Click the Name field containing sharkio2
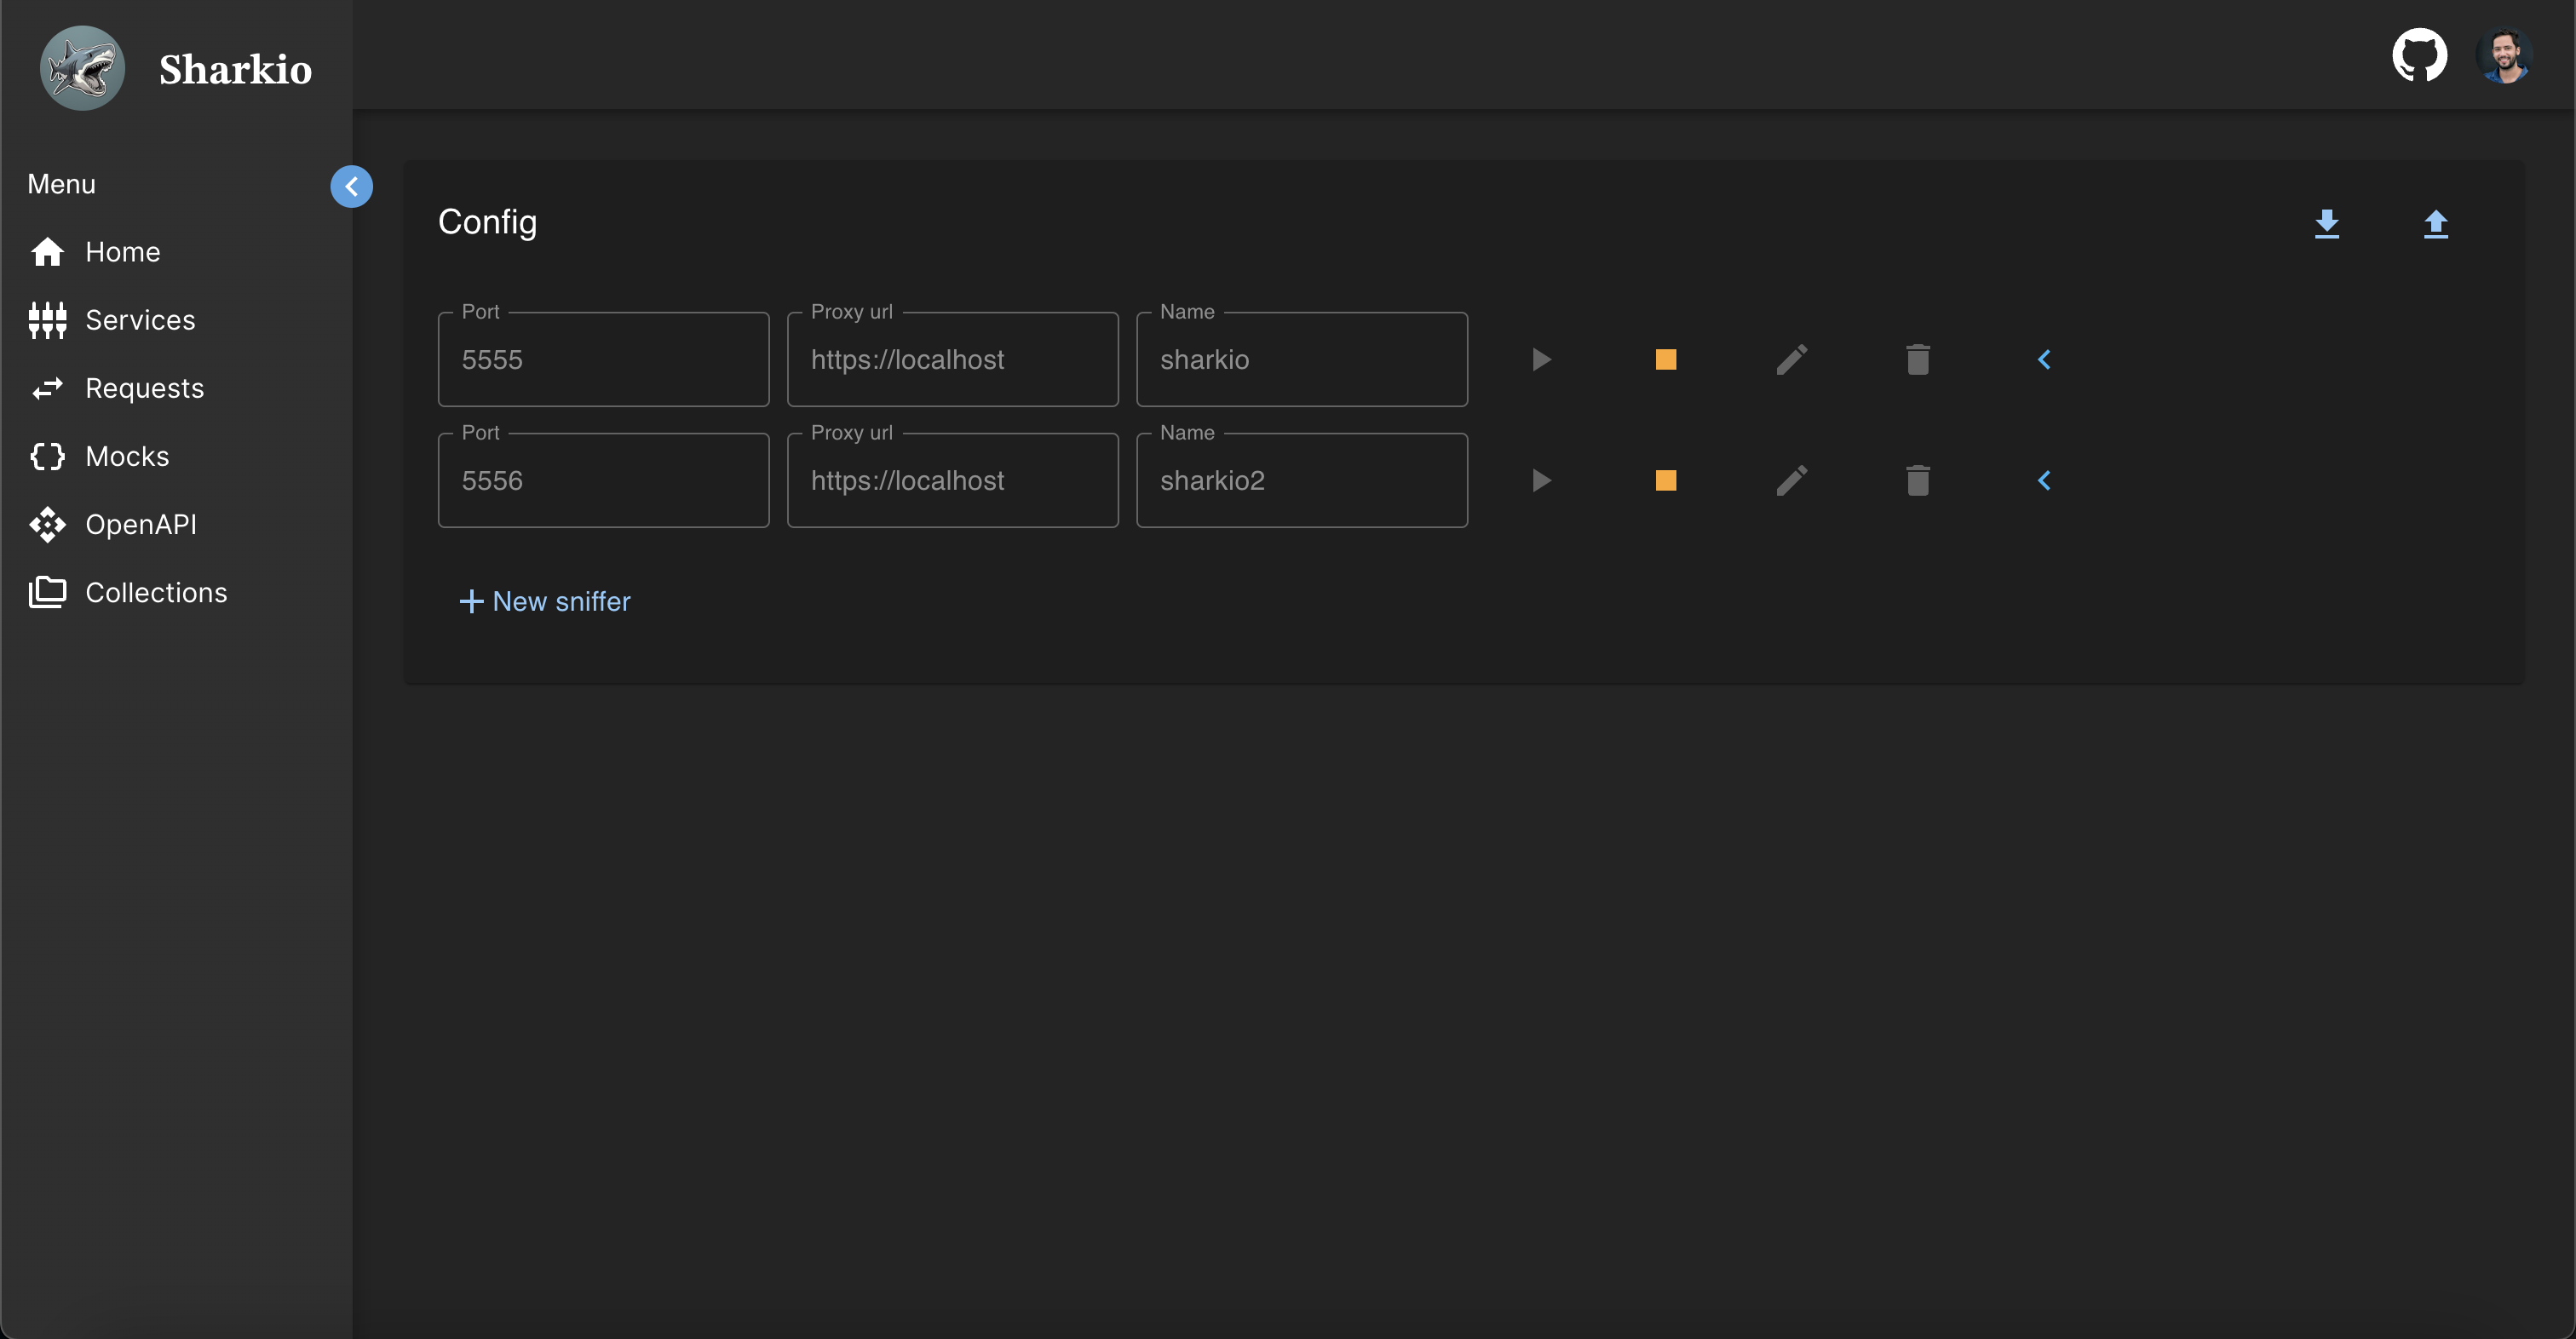 [1302, 480]
